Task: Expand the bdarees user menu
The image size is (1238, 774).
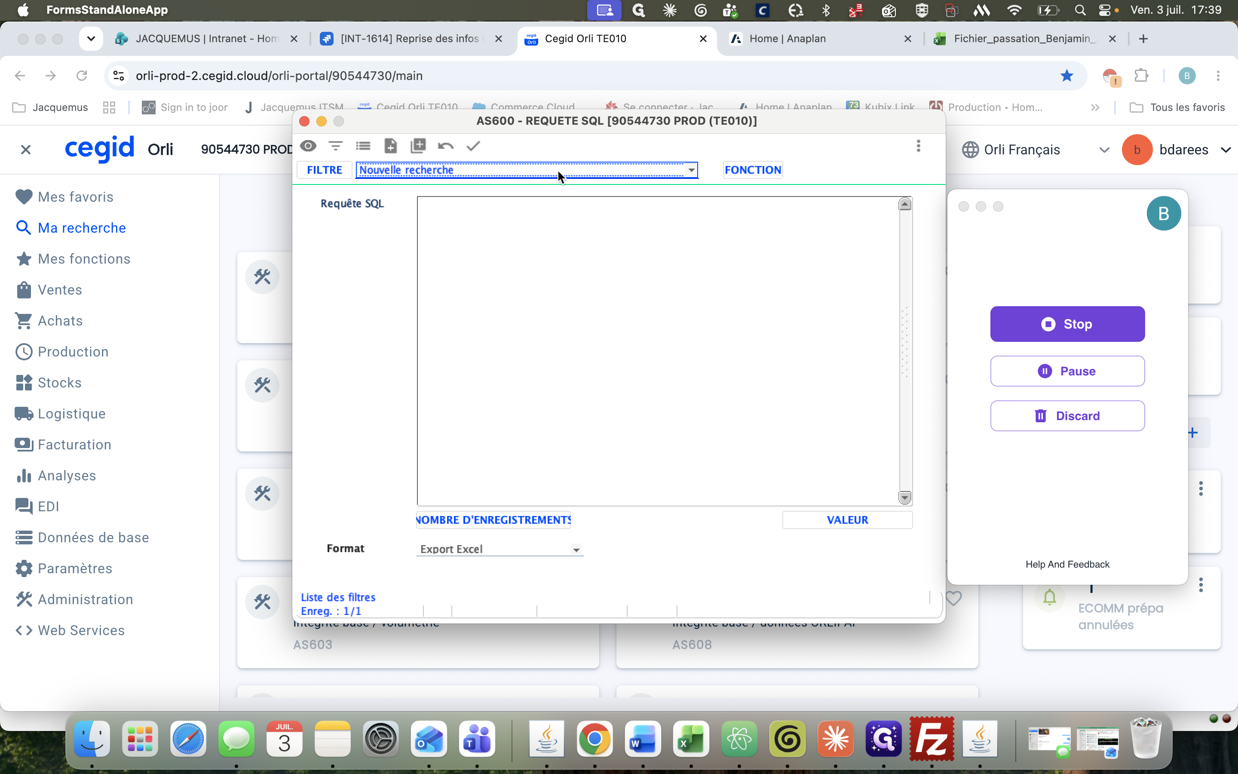Action: coord(1226,150)
